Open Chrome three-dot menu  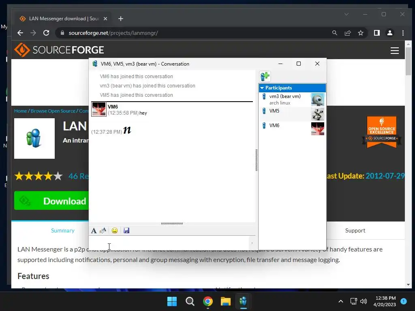[403, 33]
